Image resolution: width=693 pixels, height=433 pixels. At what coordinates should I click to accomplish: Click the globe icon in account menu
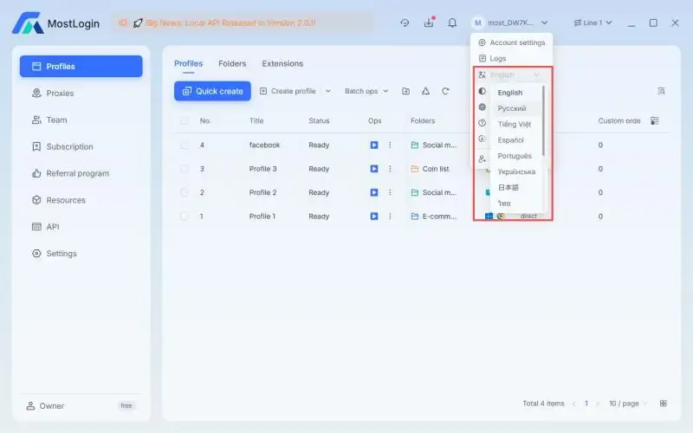pyautogui.click(x=483, y=107)
